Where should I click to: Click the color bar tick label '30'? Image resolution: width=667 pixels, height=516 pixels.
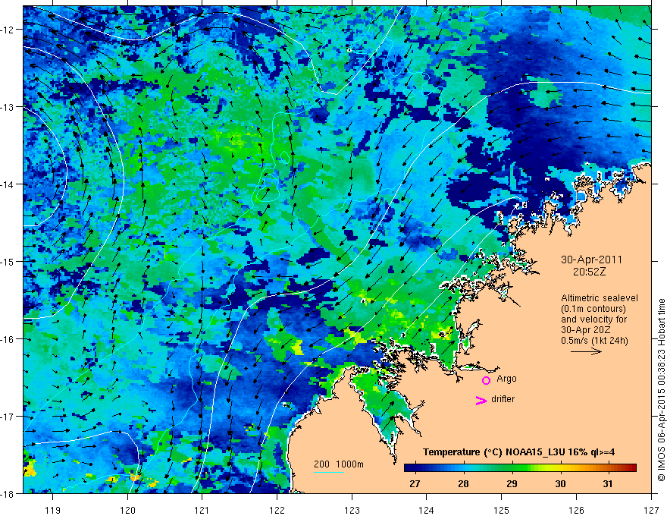click(x=560, y=483)
